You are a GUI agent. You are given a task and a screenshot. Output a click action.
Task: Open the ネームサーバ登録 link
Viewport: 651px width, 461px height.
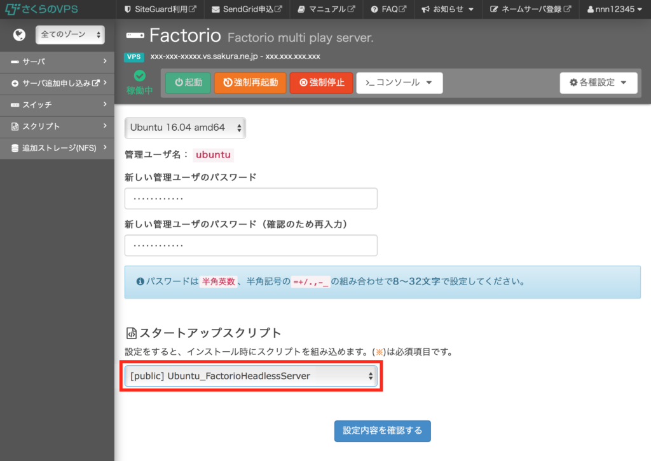531,9
